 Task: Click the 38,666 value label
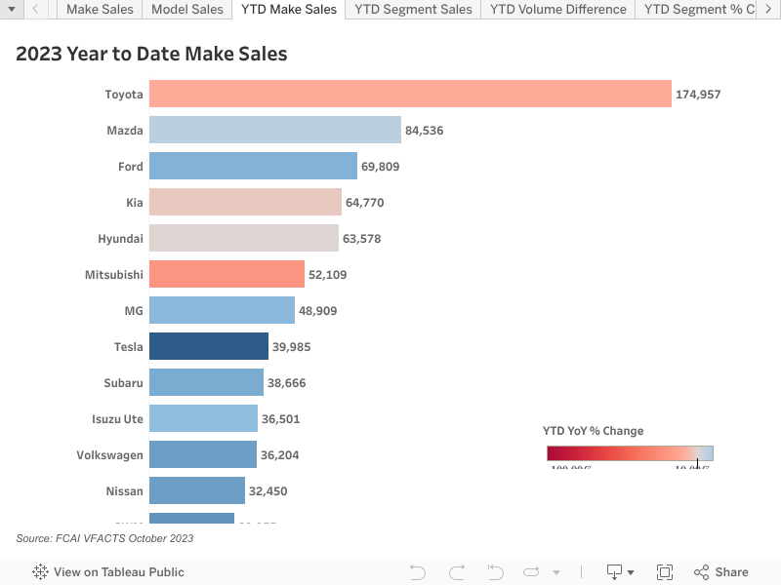(x=286, y=382)
